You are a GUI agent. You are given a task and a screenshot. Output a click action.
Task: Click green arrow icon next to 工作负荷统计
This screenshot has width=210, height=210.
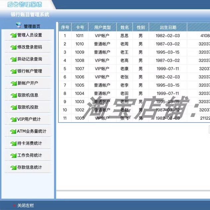[x=13, y=156]
